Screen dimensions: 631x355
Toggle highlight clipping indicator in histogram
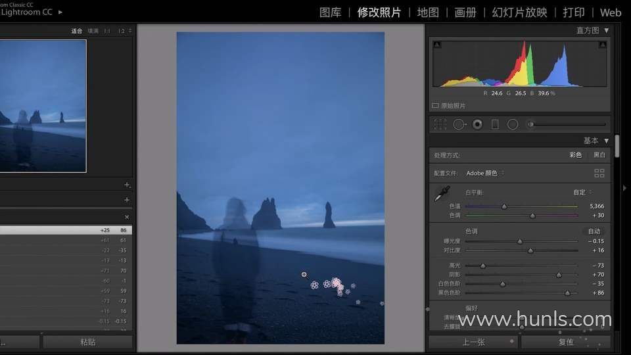click(x=603, y=45)
